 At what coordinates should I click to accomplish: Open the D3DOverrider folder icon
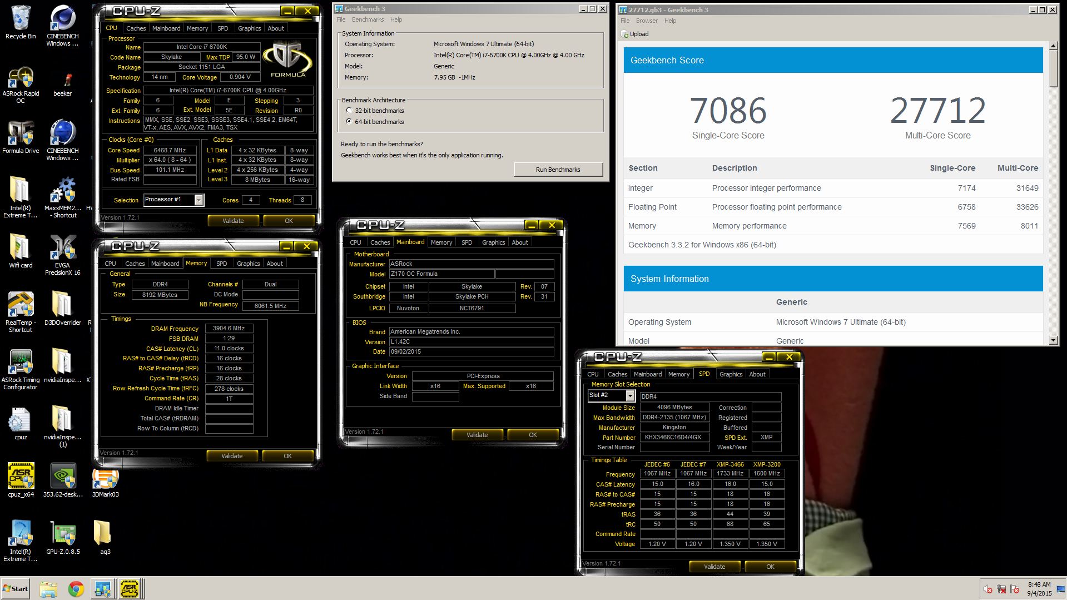point(62,308)
